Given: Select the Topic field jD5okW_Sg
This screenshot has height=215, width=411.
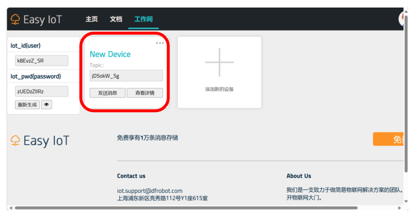Looking at the screenshot, I should 126,76.
